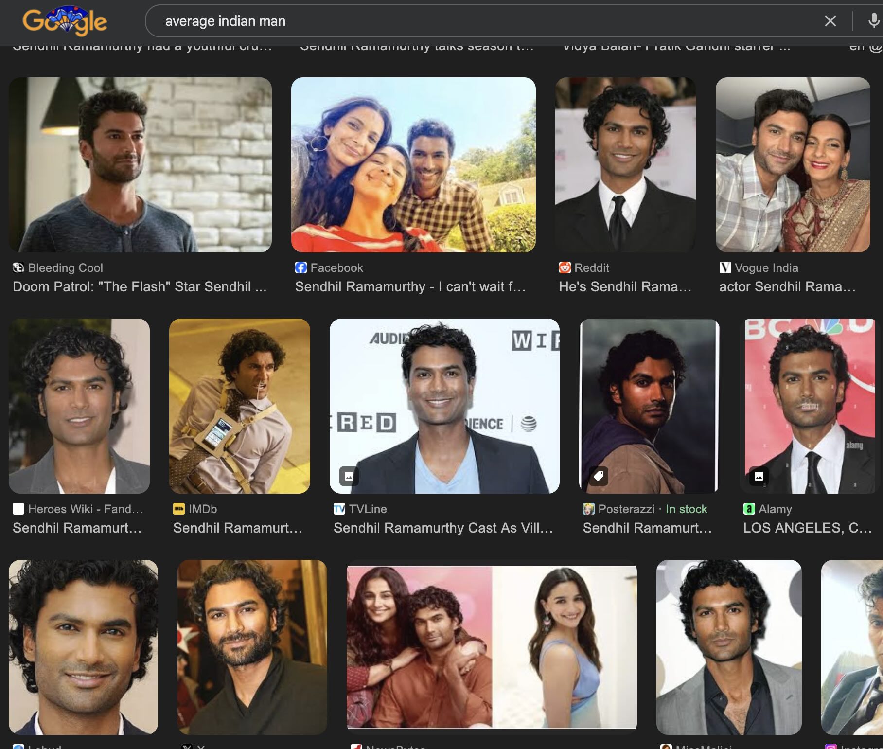This screenshot has width=883, height=749.
Task: Click the 'Vogue India' source label
Action: (767, 267)
